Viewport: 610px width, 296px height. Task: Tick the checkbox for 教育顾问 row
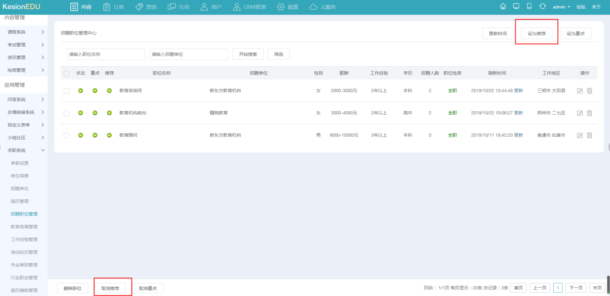coord(67,135)
